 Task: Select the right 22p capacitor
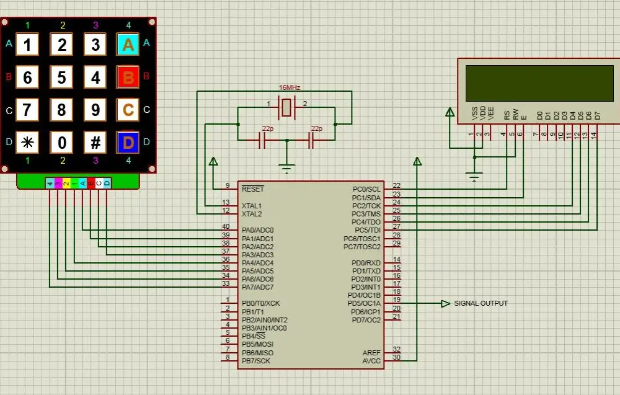tap(311, 140)
